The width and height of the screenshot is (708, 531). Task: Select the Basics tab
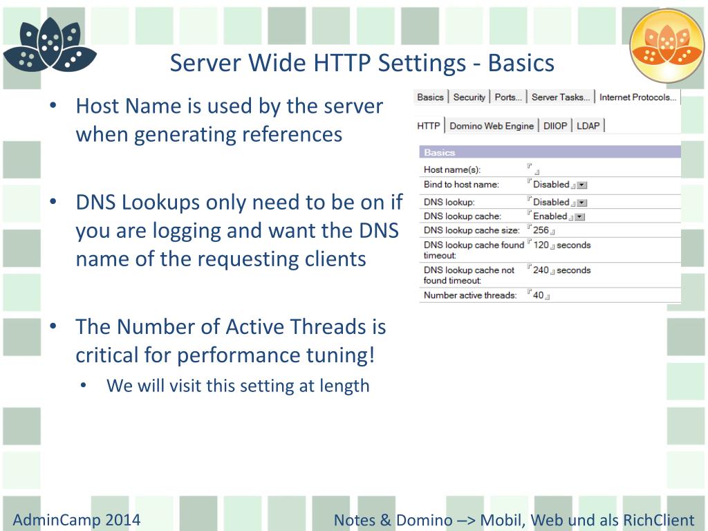point(430,97)
